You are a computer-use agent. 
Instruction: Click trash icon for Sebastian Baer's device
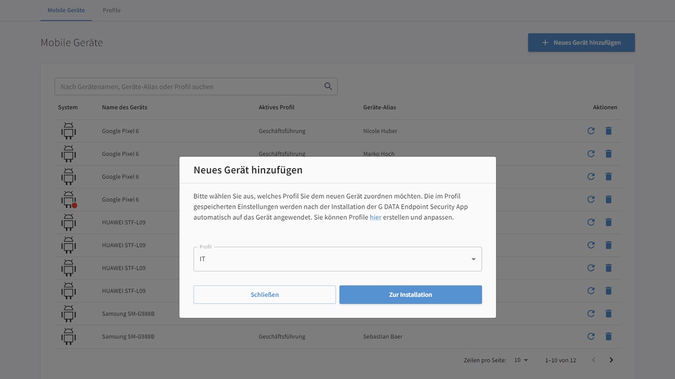[x=608, y=336]
